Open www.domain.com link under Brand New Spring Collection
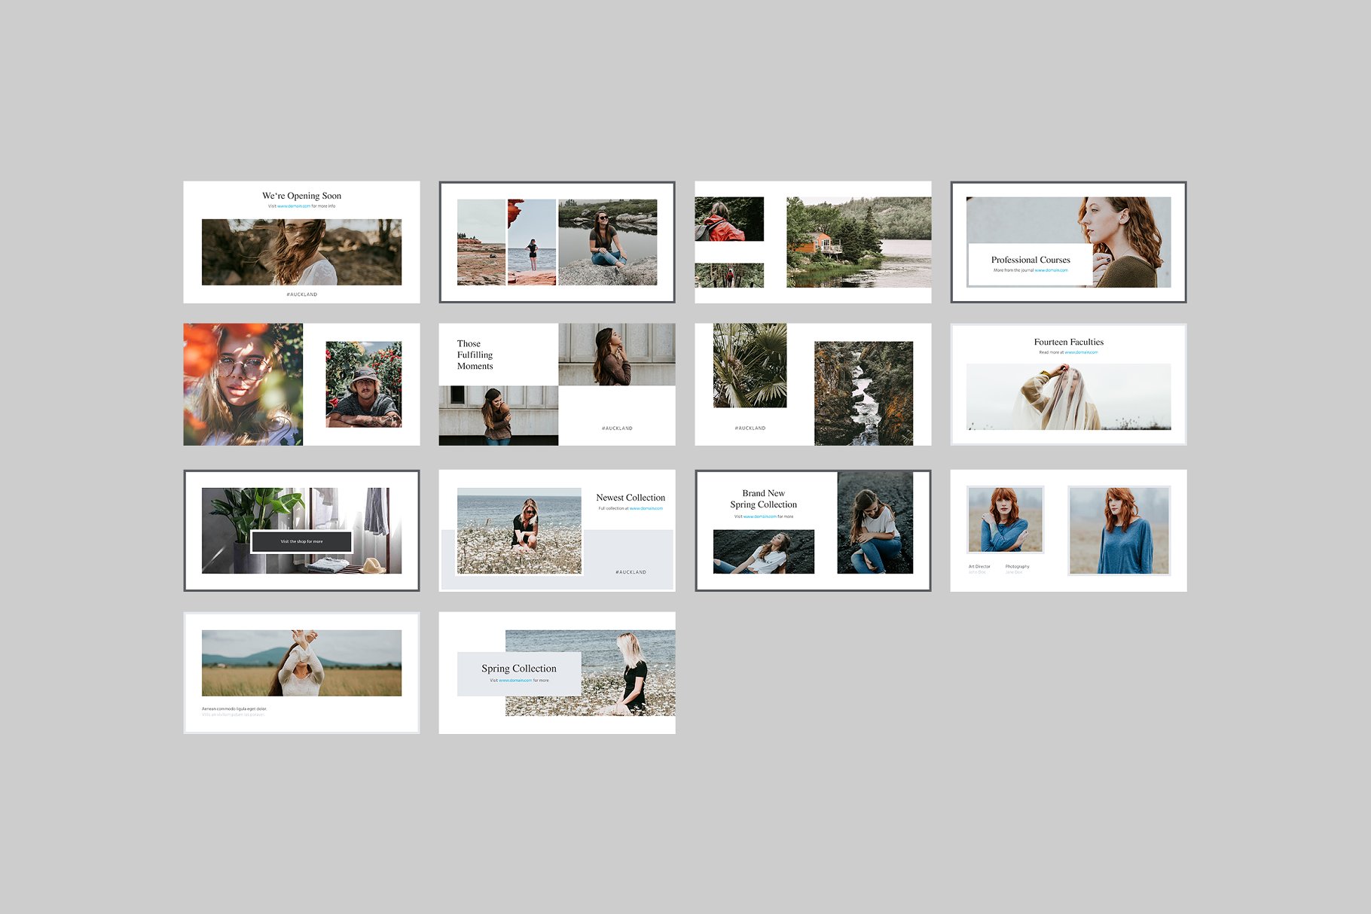 (x=759, y=516)
